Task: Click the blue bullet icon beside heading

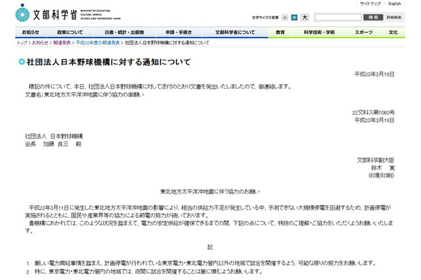Action: tap(22, 62)
